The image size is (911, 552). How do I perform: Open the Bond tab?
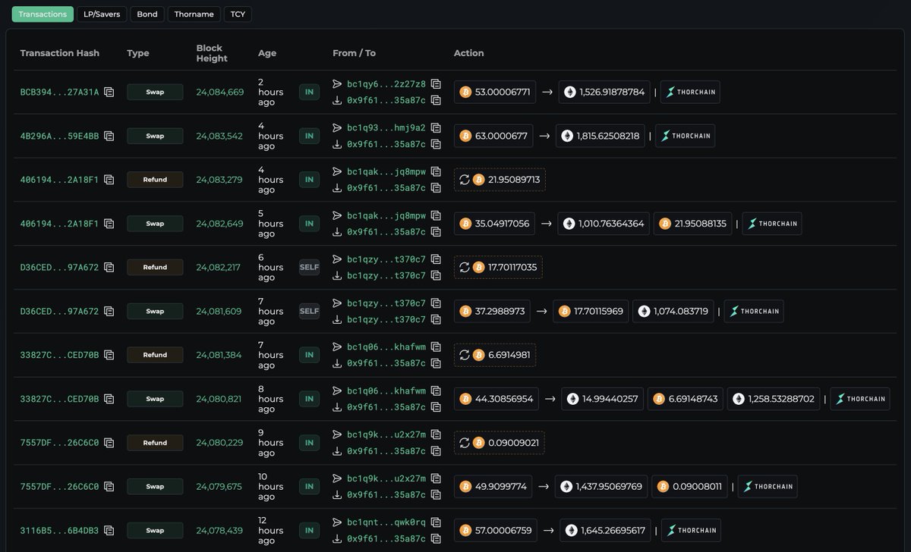(x=147, y=14)
